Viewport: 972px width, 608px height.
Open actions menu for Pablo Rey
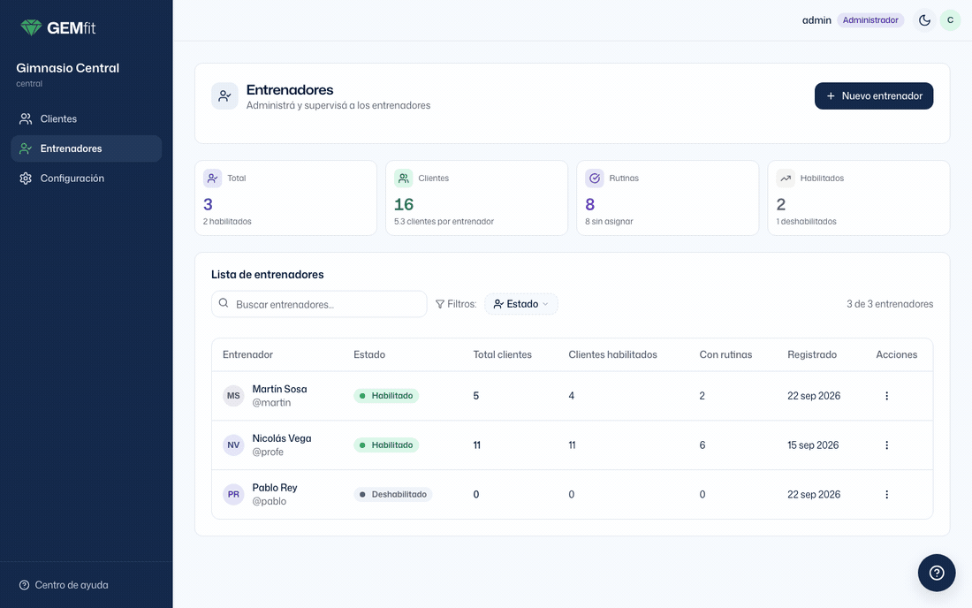pyautogui.click(x=886, y=495)
